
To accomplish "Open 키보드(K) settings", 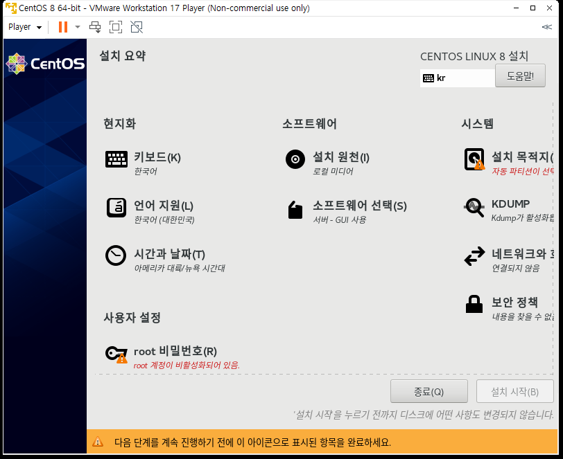I will click(157, 157).
